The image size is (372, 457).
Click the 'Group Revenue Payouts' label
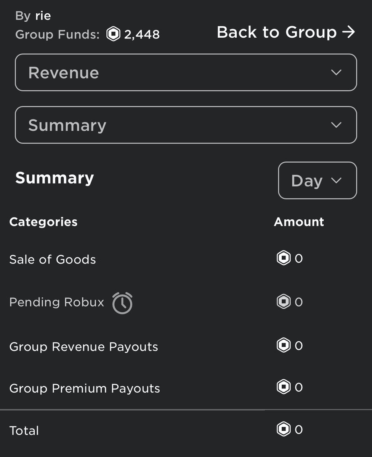click(83, 347)
